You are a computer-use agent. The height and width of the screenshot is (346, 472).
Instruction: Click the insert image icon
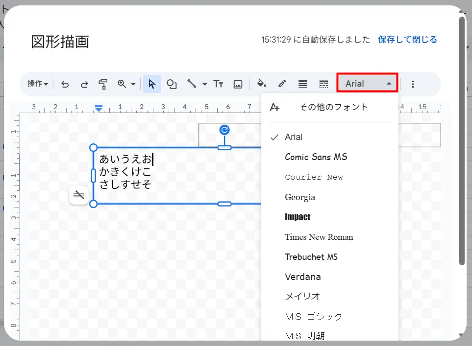point(238,84)
